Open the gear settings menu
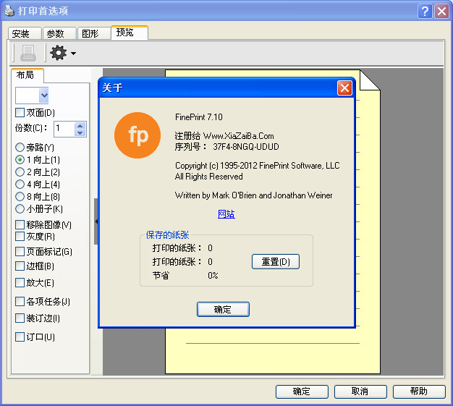Screen dimensions: 453x406 click(x=59, y=53)
